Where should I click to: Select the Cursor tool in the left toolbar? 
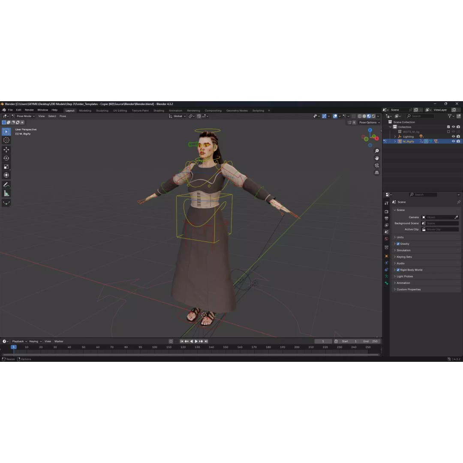[x=6, y=140]
